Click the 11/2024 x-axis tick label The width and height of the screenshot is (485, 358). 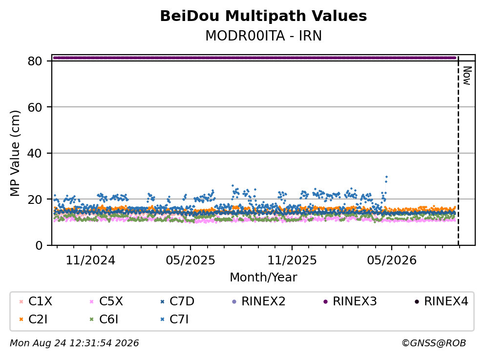(91, 260)
